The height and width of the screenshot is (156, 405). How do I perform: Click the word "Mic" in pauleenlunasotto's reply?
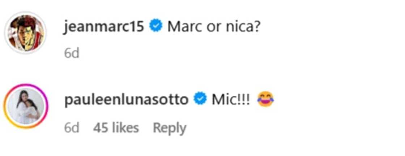(x=224, y=99)
